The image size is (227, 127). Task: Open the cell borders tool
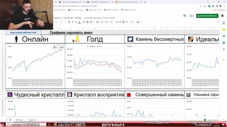88,22
